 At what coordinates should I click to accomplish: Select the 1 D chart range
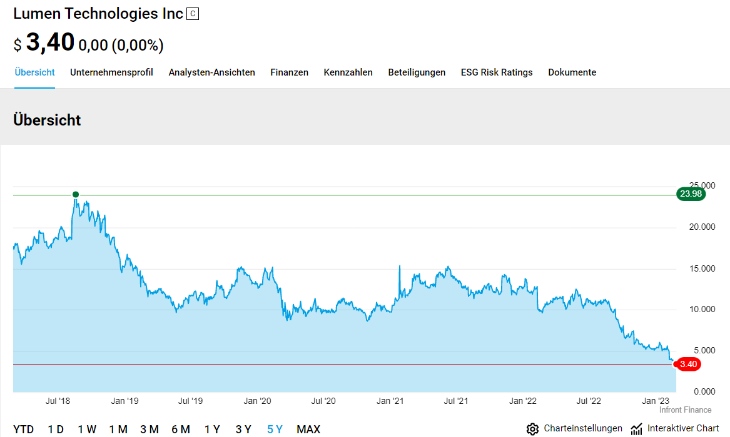coord(56,430)
